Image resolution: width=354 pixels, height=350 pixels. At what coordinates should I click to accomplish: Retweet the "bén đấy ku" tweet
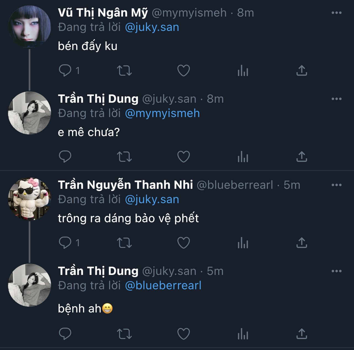tap(124, 70)
